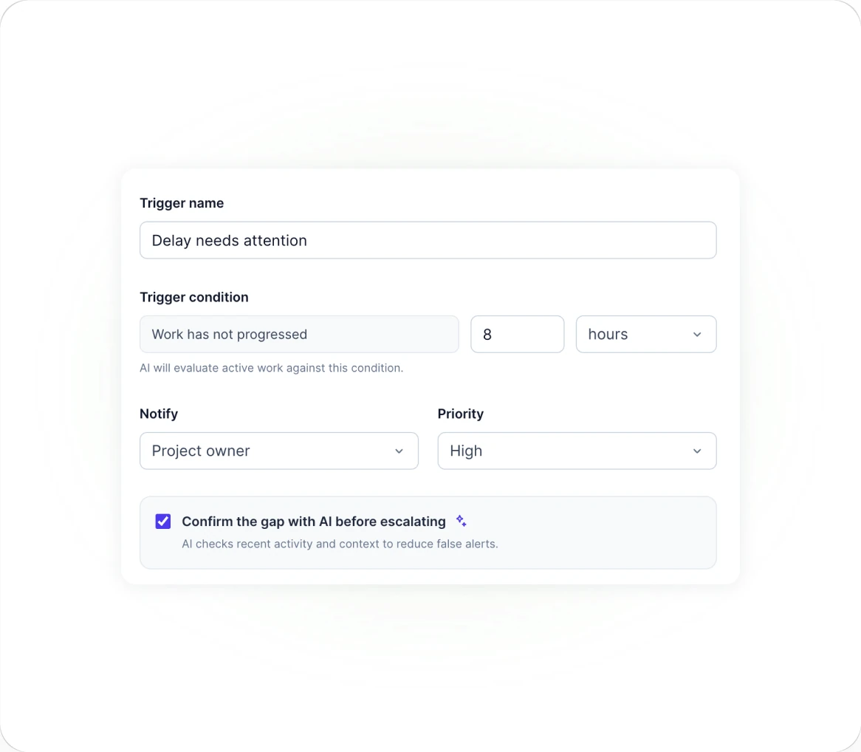Click the chevron arrow in High priority field
The image size is (861, 752).
pos(697,451)
